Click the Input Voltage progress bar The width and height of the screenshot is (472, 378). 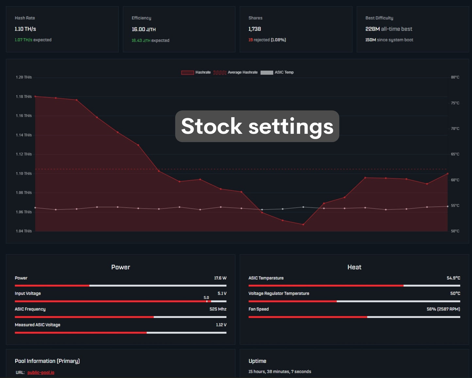pos(121,301)
